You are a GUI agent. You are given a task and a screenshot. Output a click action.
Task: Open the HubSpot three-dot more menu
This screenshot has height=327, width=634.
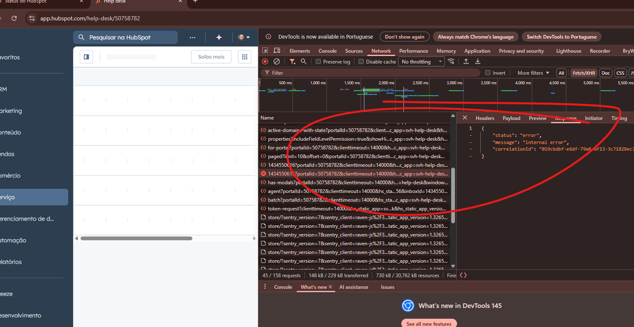[x=192, y=37]
